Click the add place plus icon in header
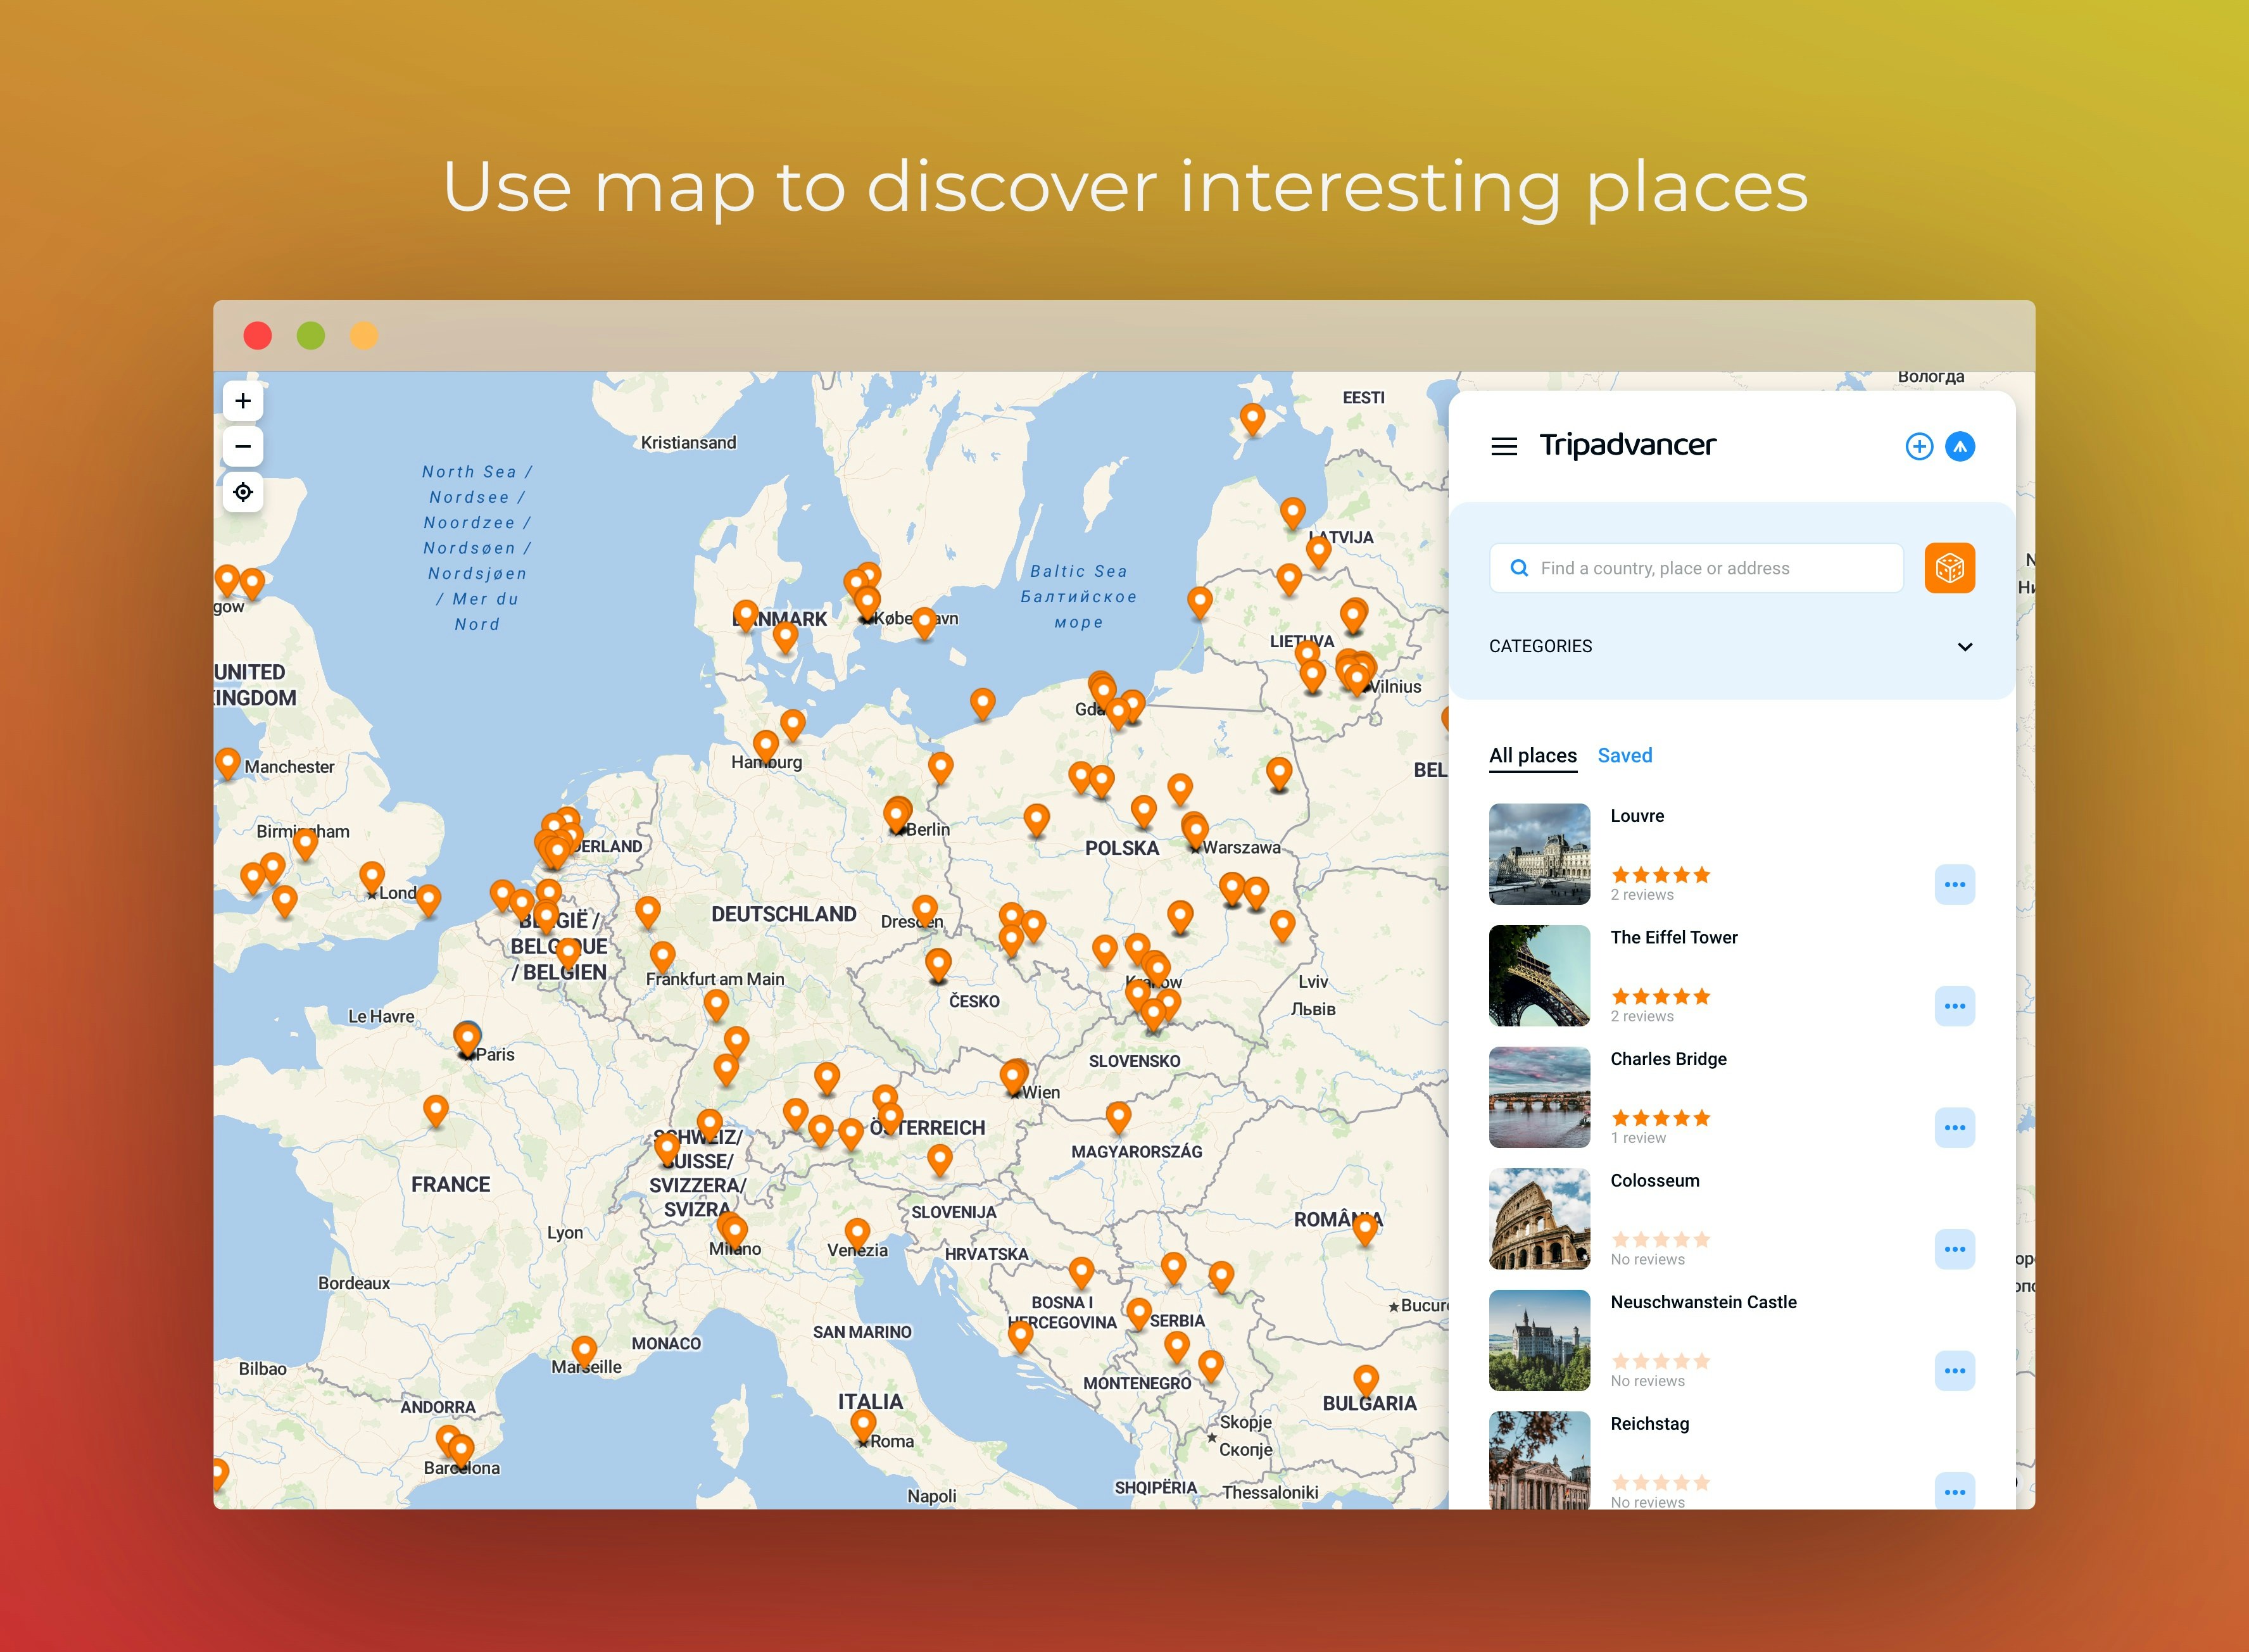Image resolution: width=2249 pixels, height=1652 pixels. 1919,446
